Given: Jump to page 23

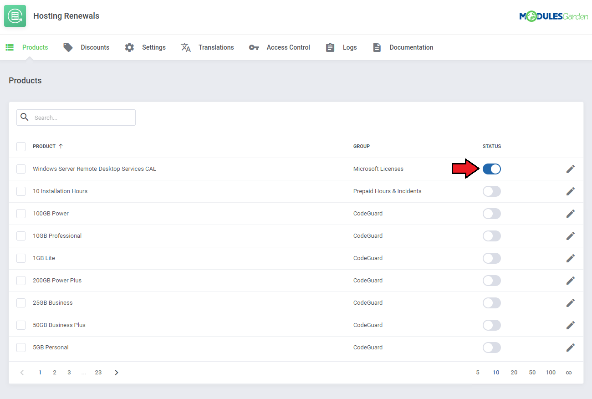Looking at the screenshot, I should [x=98, y=373].
